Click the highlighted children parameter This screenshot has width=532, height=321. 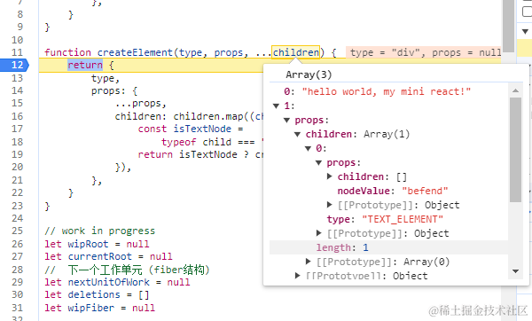click(x=295, y=52)
